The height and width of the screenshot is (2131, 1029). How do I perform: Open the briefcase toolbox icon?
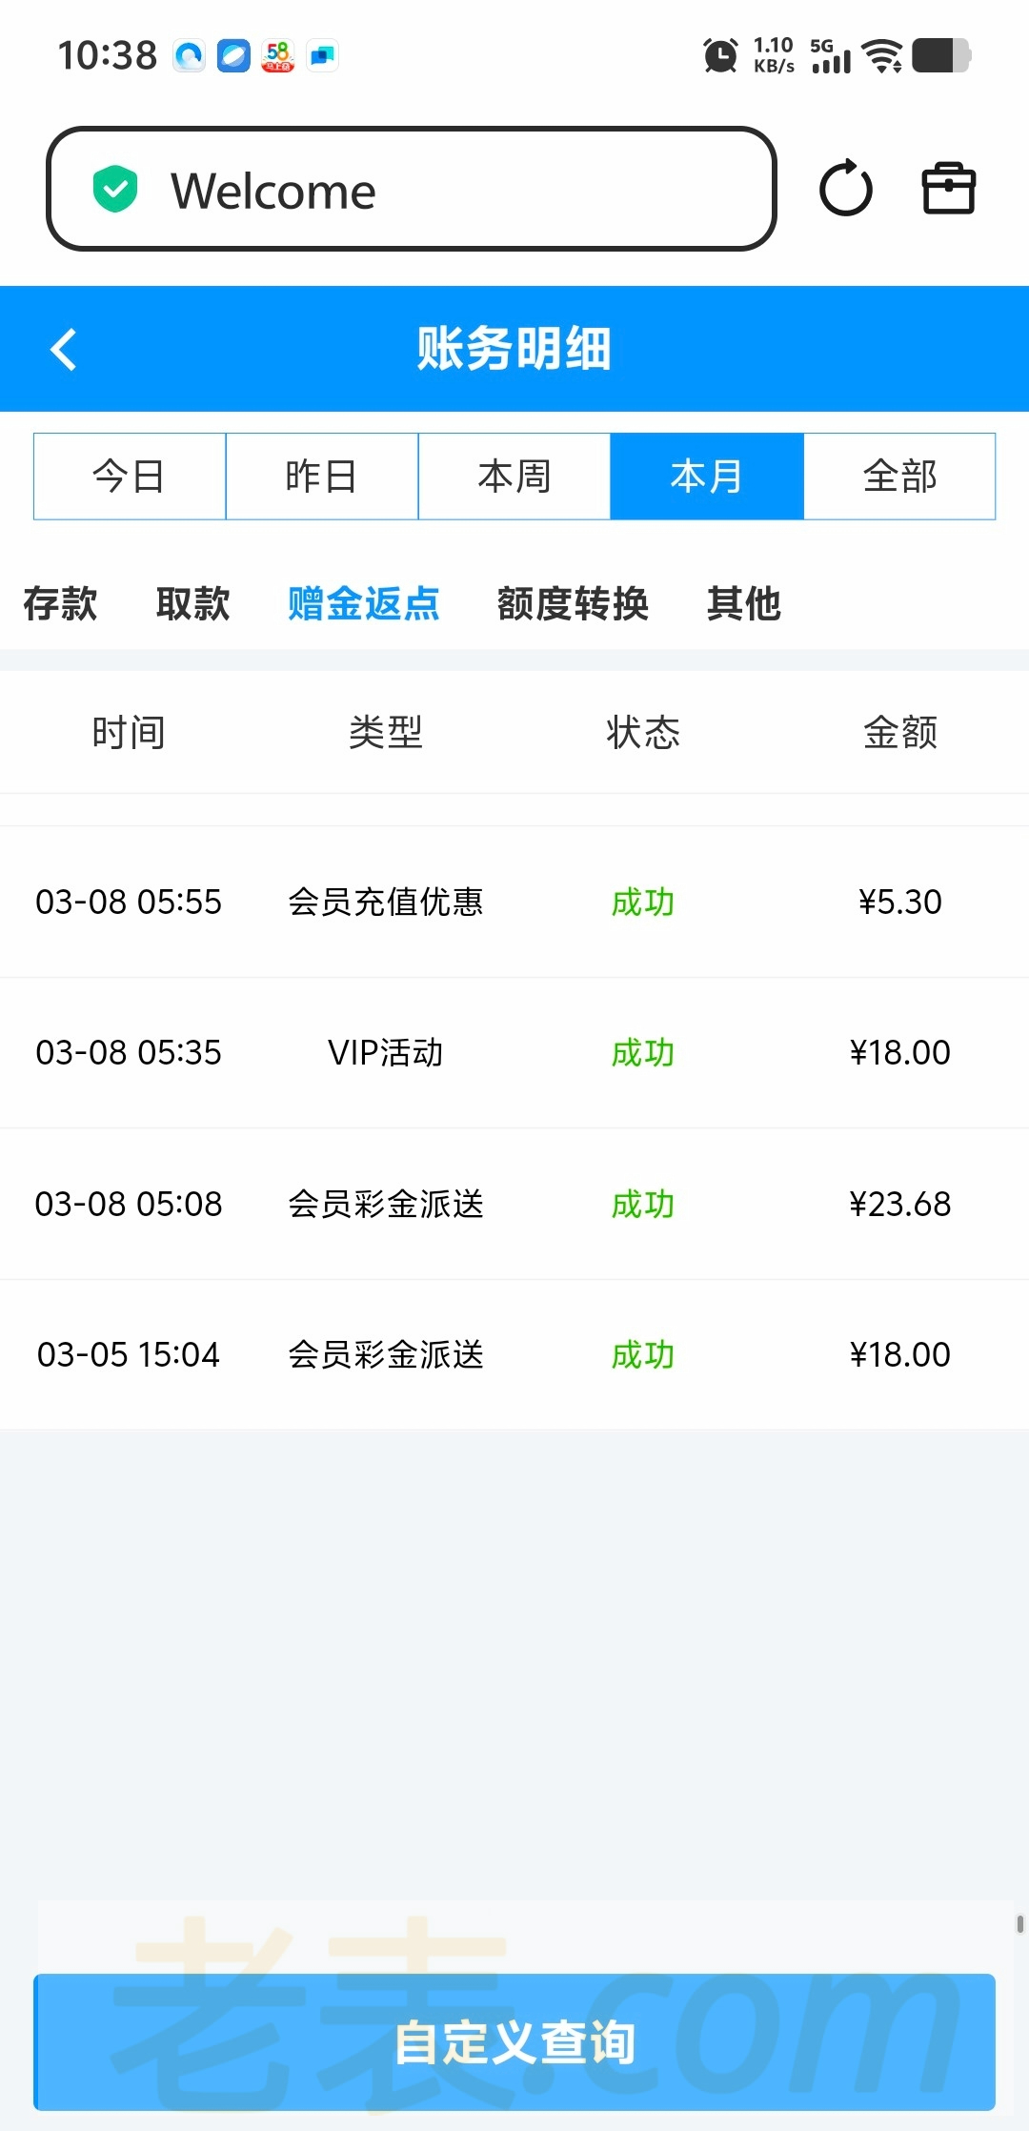948,189
